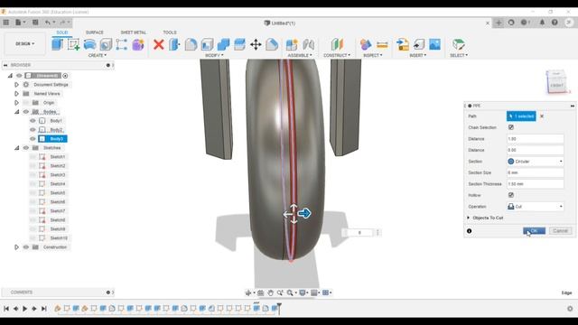Image resolution: width=578 pixels, height=325 pixels.
Task: Click the Orbit navigation icon
Action: click(x=248, y=292)
